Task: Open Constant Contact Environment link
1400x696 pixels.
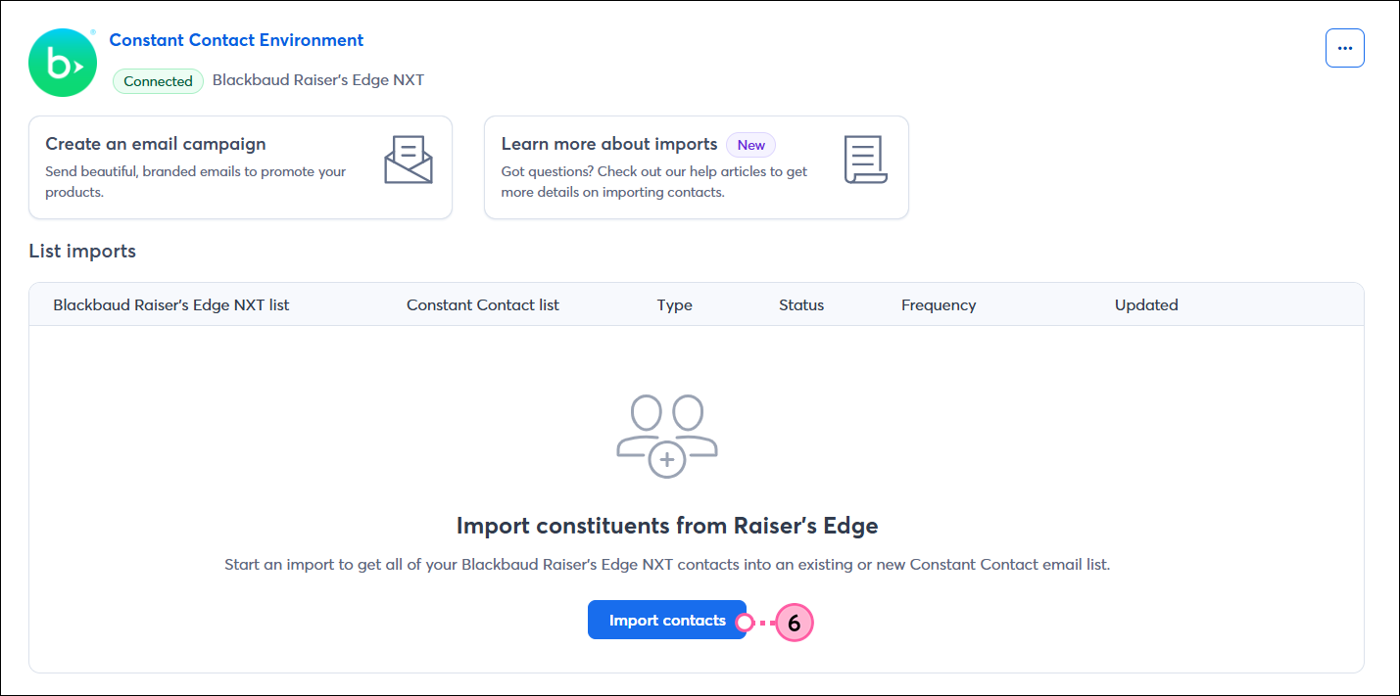Action: [236, 40]
